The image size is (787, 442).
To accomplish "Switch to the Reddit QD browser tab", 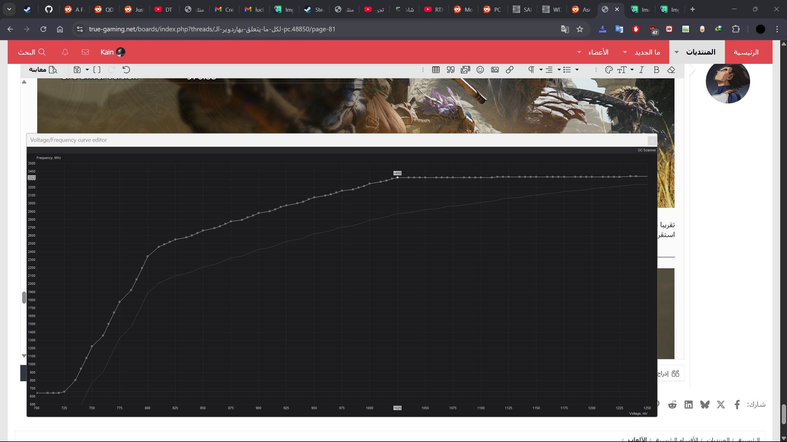I will pyautogui.click(x=105, y=10).
